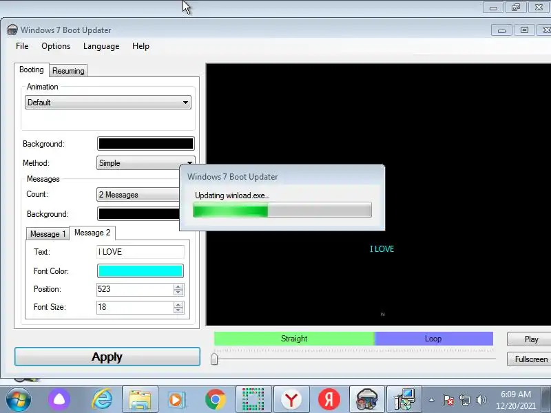Screen dimensions: 551x413
Task: Click the Fullscreen button
Action: [529, 359]
